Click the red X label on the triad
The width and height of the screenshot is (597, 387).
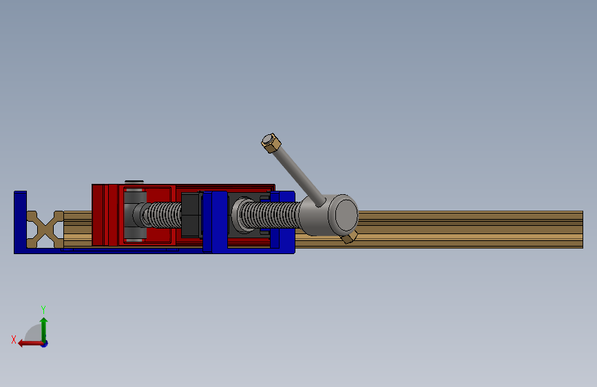point(14,339)
